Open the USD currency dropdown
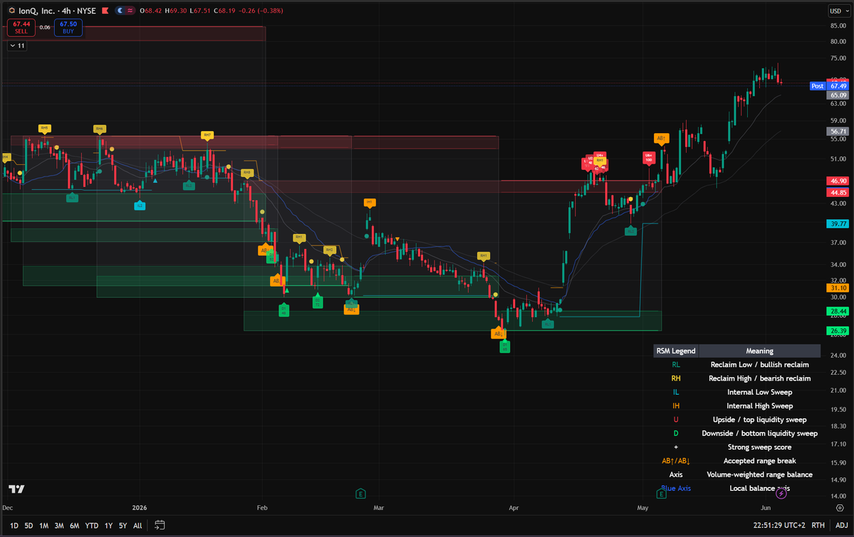This screenshot has height=537, width=854. (x=839, y=11)
